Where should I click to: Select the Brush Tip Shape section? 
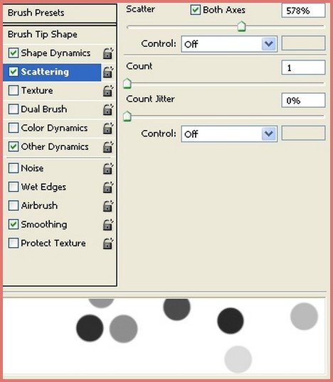coord(60,34)
